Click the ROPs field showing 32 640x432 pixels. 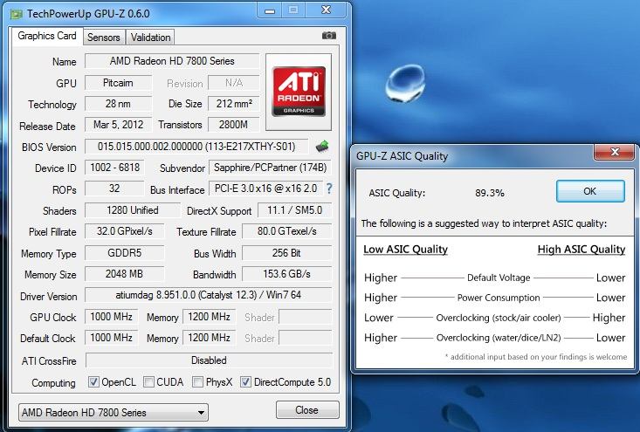tap(114, 189)
